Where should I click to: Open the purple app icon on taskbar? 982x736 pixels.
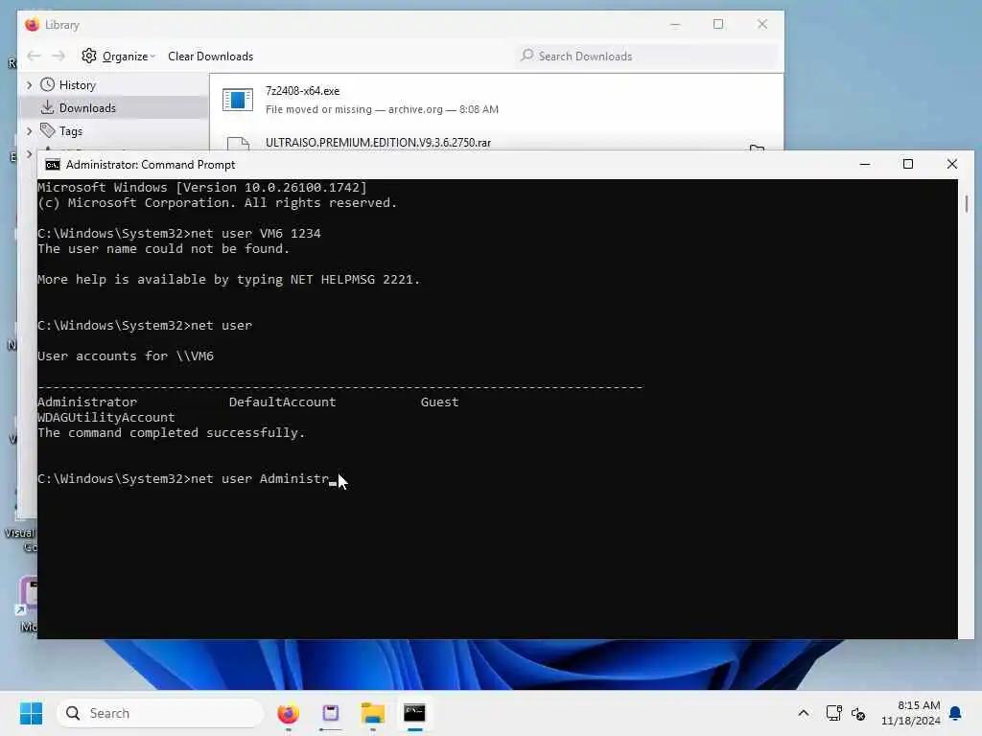[330, 713]
